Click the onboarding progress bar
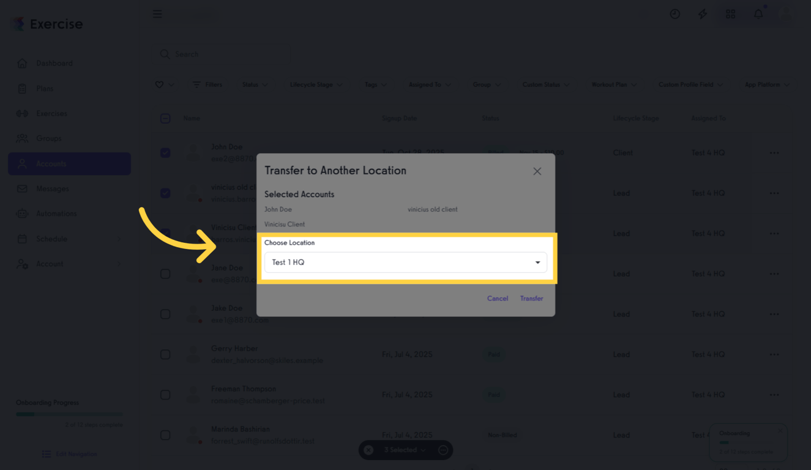Viewport: 811px width, 470px height. (x=69, y=414)
